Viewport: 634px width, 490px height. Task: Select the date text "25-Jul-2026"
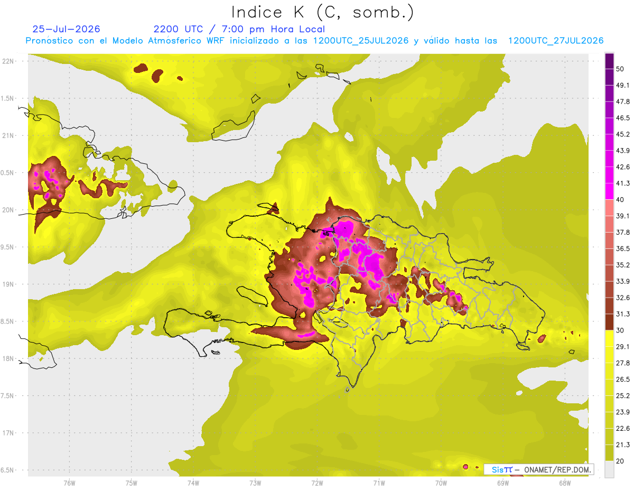[66, 29]
